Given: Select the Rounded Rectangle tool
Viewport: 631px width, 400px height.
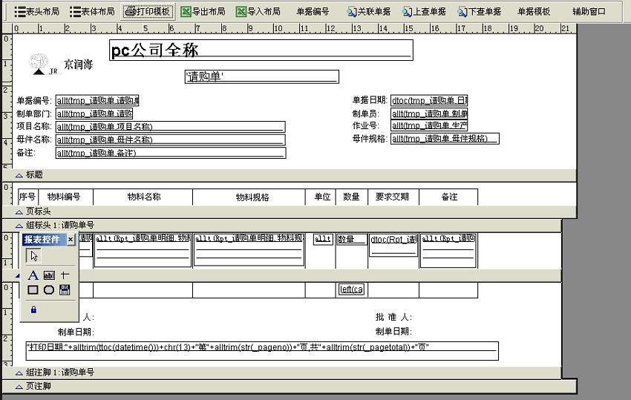Looking at the screenshot, I should (x=49, y=290).
